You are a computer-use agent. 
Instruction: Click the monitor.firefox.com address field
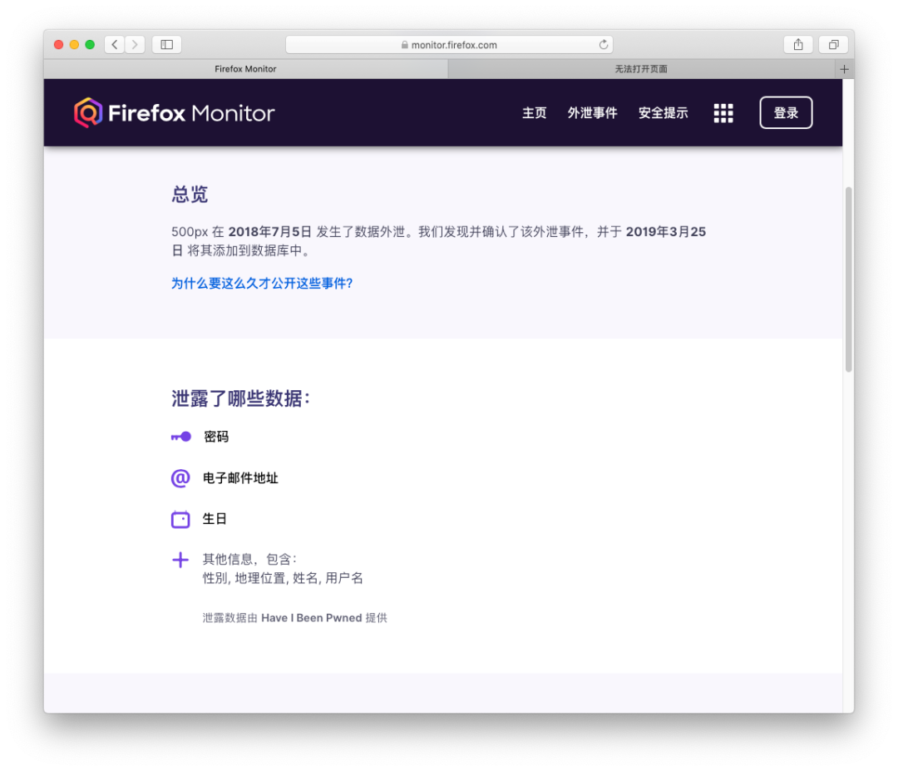tap(449, 45)
